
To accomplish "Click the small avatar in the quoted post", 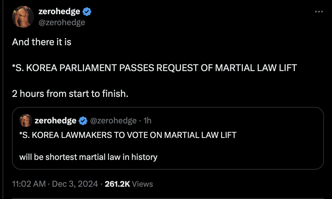I will point(26,120).
